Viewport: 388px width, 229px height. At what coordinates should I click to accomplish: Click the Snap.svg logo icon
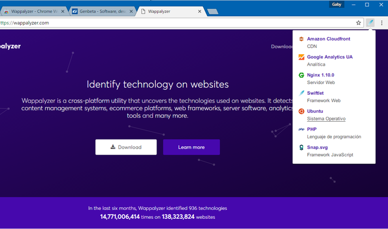click(x=301, y=147)
